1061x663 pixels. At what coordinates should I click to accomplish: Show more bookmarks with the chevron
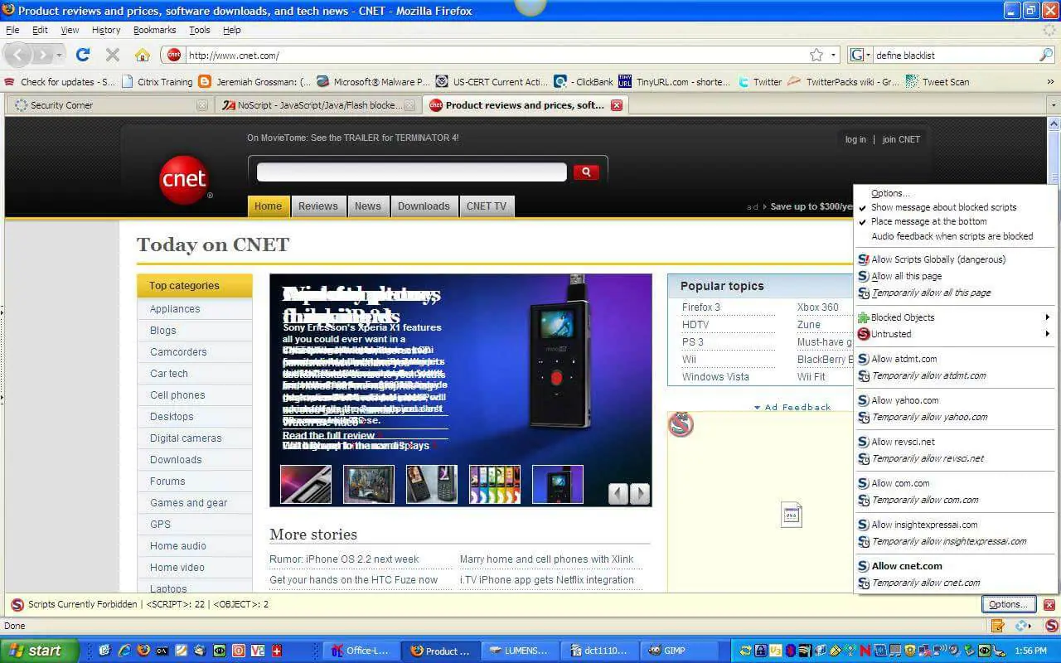pyautogui.click(x=1051, y=82)
